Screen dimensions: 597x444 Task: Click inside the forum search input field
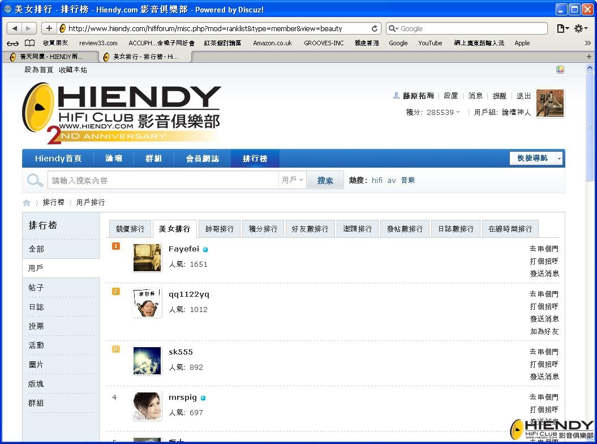click(x=164, y=180)
